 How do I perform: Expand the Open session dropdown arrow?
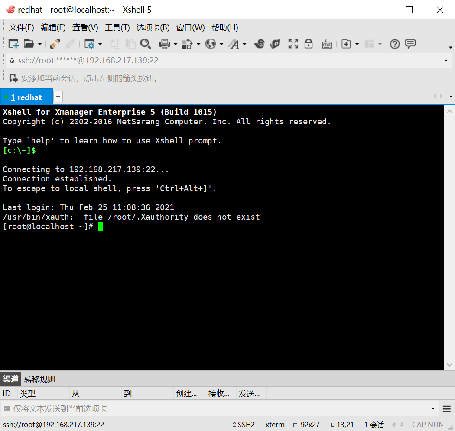40,44
